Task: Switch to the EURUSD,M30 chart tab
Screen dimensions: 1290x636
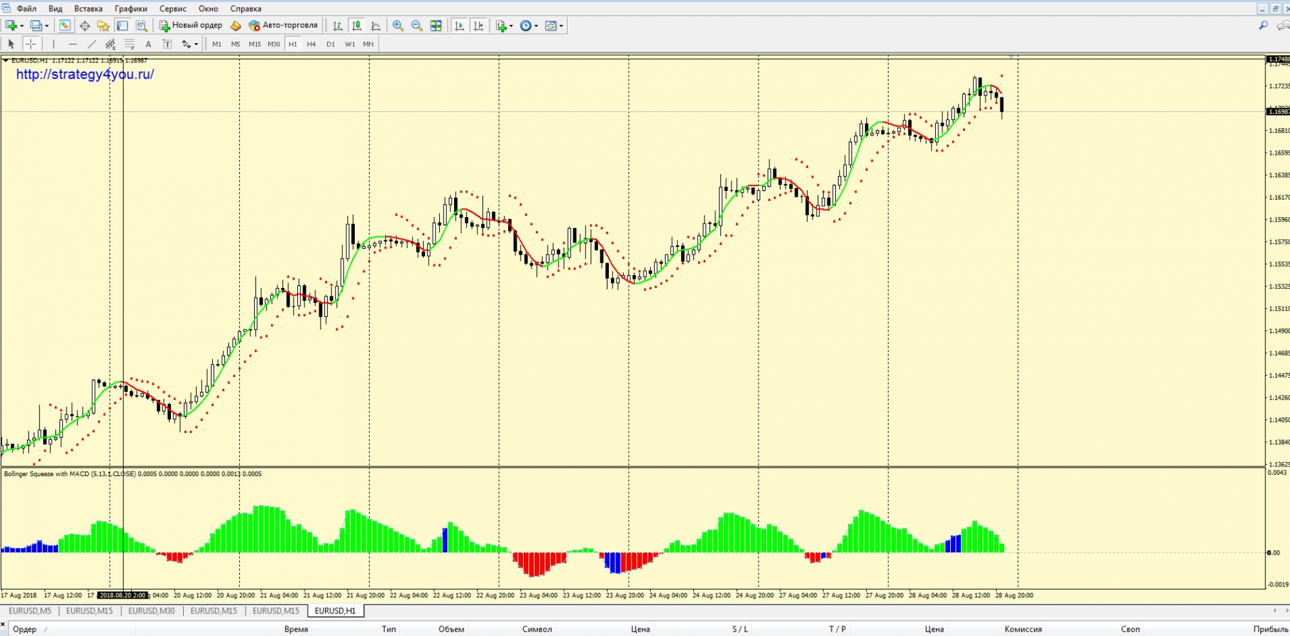Action: coord(152,611)
